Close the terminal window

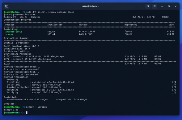176,6
